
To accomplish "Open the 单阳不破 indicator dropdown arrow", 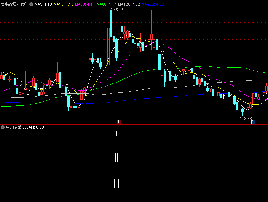I will click(3, 127).
